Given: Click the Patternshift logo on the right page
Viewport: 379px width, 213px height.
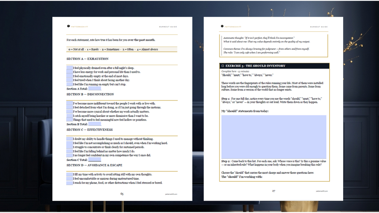Looking at the screenshot, I should point(222,26).
